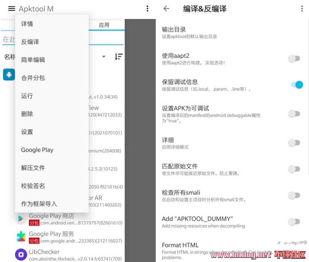Open Google Play 服务 app entry
The image size is (309, 262).
pos(70,237)
